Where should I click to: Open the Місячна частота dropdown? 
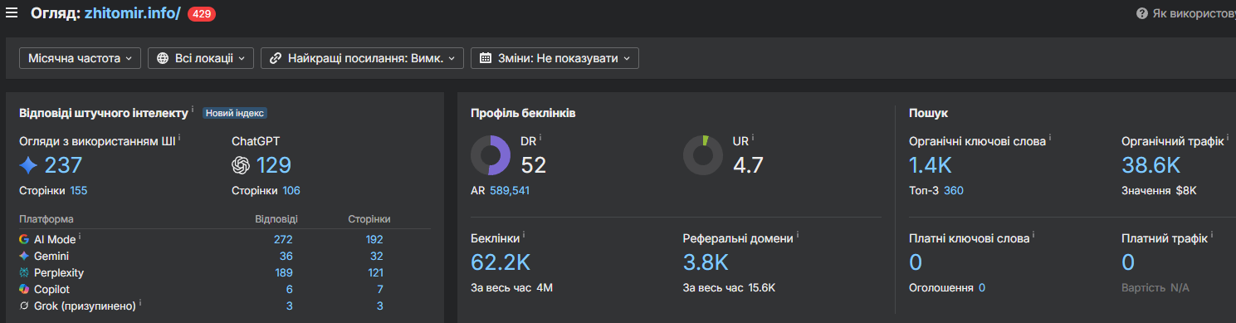[81, 58]
